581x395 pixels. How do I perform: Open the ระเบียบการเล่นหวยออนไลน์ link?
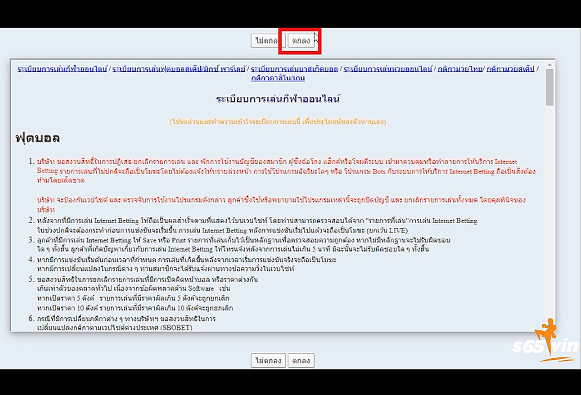388,69
